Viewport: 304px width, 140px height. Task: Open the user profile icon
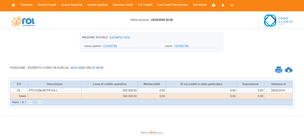point(223,5)
